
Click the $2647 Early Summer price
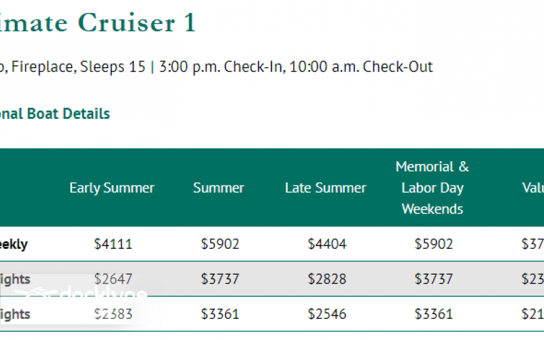(x=113, y=279)
